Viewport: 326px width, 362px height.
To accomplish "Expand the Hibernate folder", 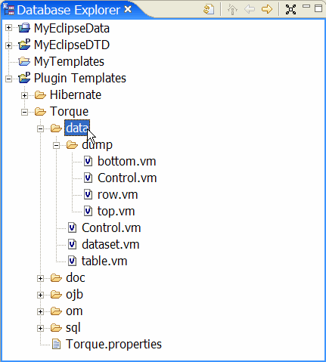I will (x=24, y=95).
